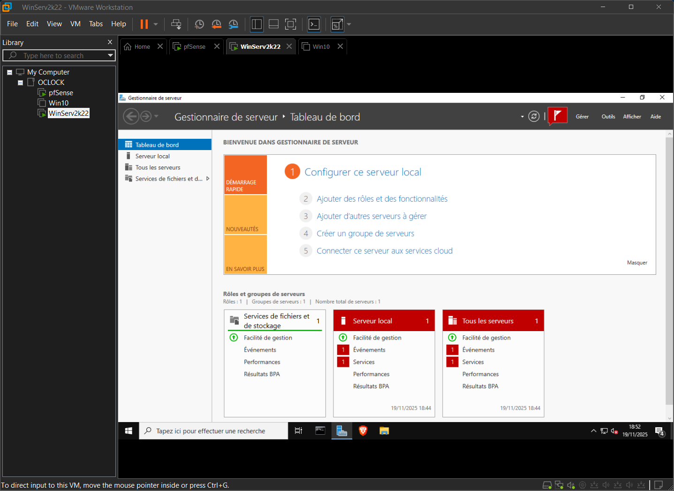Click the Windows taskbar search field
674x491 pixels.
[x=213, y=431]
